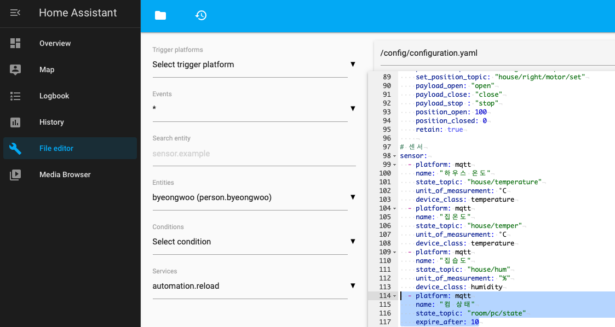This screenshot has height=327, width=615.
Task: Click the /config/configuration.yaml file path
Action: pyautogui.click(x=429, y=53)
